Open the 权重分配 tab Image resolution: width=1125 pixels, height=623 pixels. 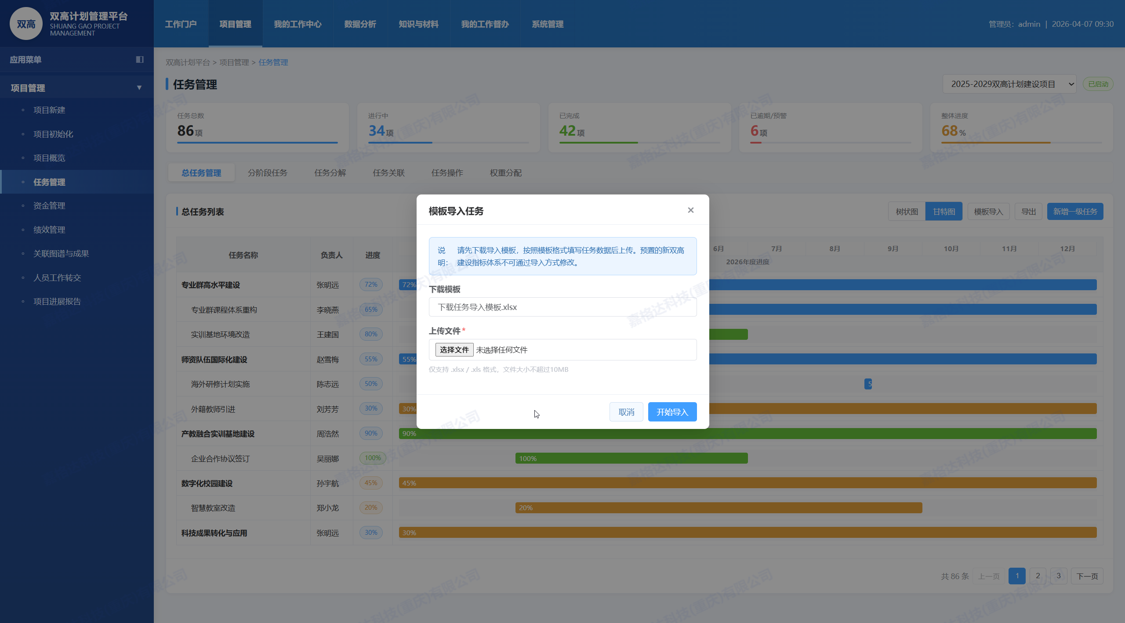[x=505, y=173]
